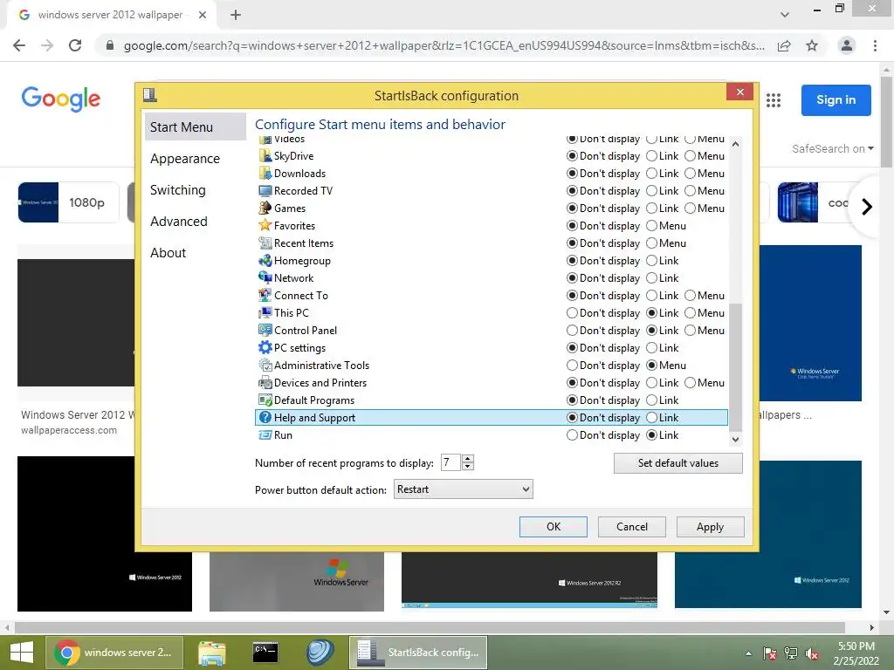Click the Run icon
The height and width of the screenshot is (670, 894).
coord(265,435)
